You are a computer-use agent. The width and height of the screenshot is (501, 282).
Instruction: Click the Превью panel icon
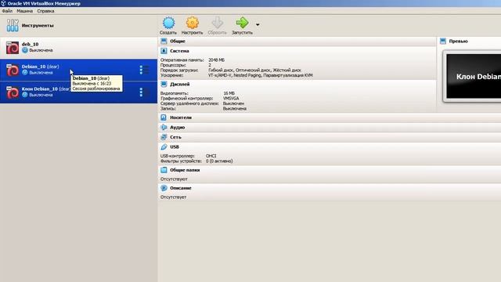click(x=443, y=41)
